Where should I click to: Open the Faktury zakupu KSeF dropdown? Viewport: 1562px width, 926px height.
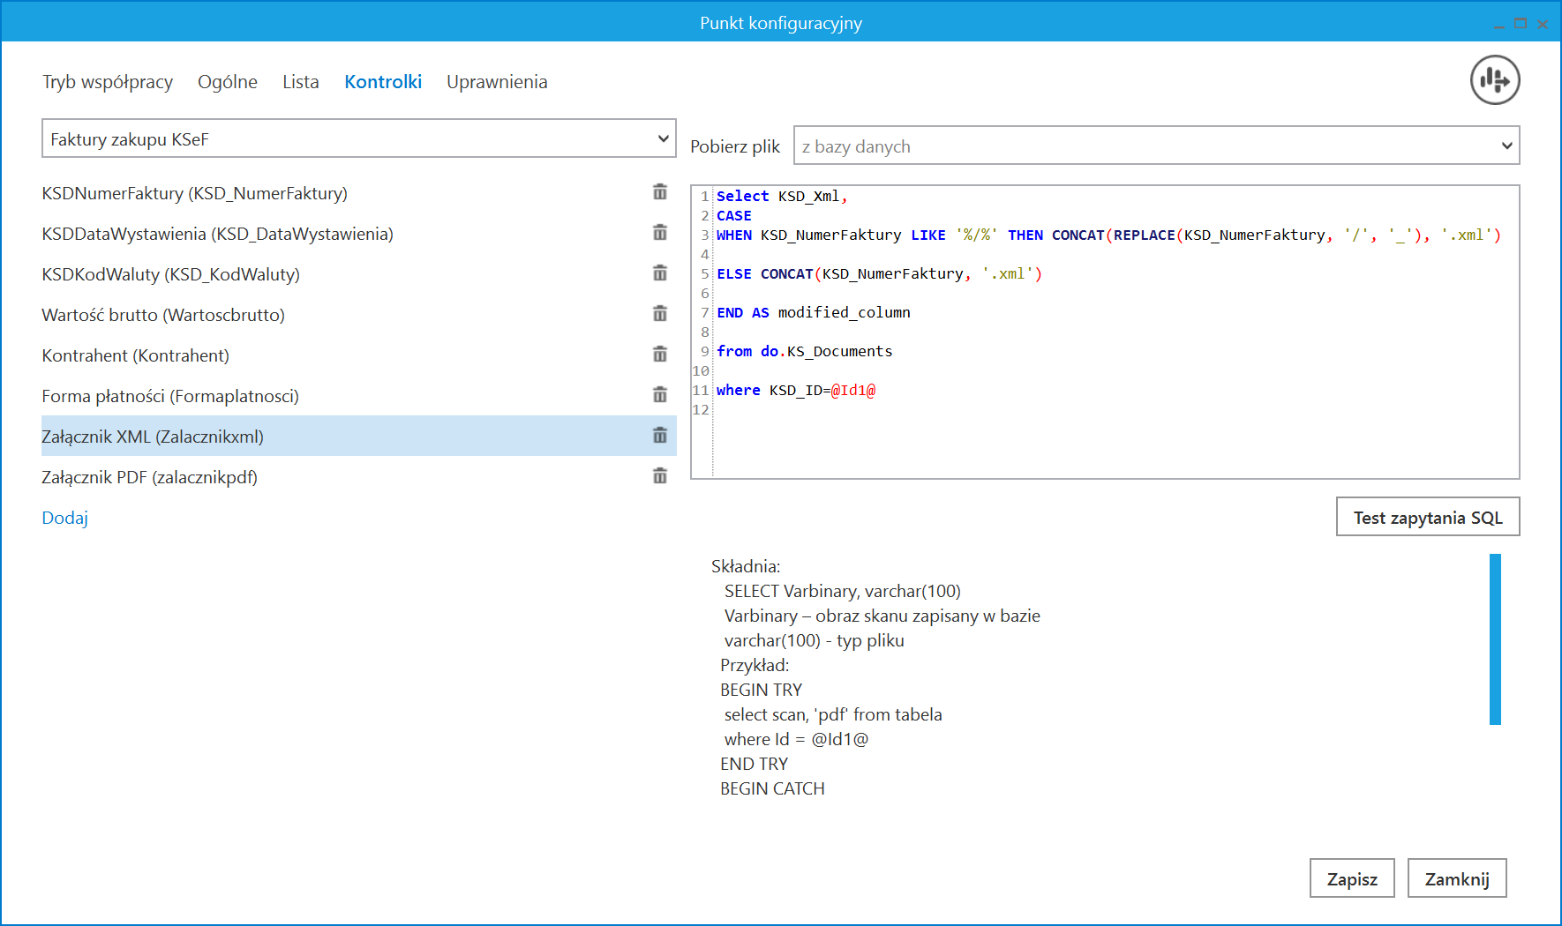coord(358,139)
